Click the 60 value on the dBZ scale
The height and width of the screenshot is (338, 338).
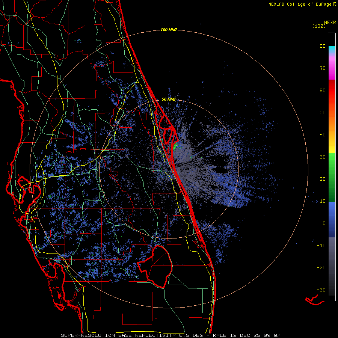[323, 90]
